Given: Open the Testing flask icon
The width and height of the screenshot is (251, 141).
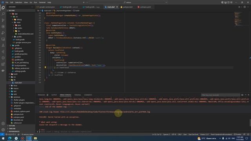Looking at the screenshot, I should click(3, 45).
